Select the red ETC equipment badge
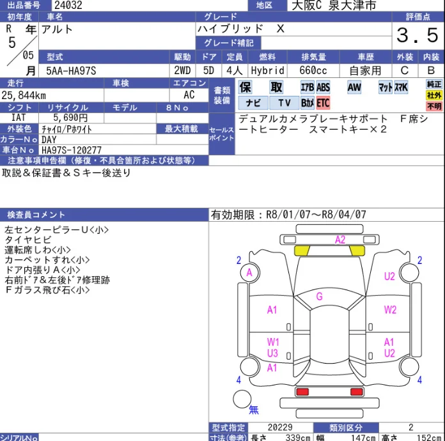Viewport: 445px width, 441px height. [x=323, y=103]
